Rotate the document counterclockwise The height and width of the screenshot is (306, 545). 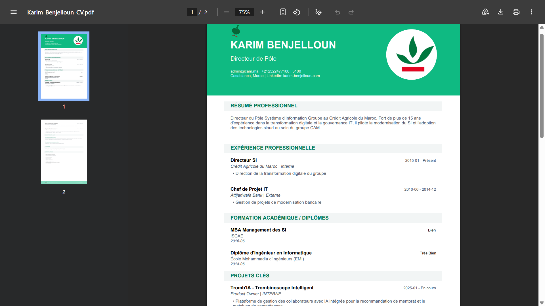(297, 12)
